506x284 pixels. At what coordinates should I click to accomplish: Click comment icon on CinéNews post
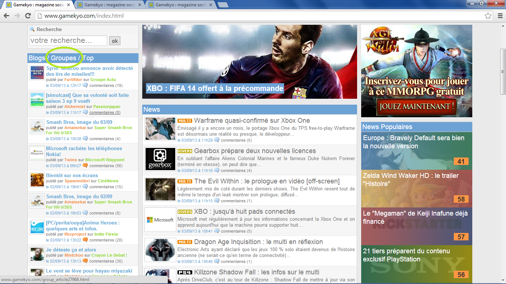pos(85,187)
